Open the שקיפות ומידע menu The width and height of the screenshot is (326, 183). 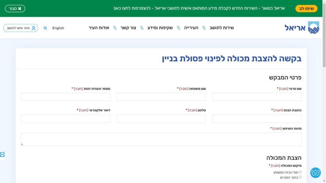click(x=160, y=28)
